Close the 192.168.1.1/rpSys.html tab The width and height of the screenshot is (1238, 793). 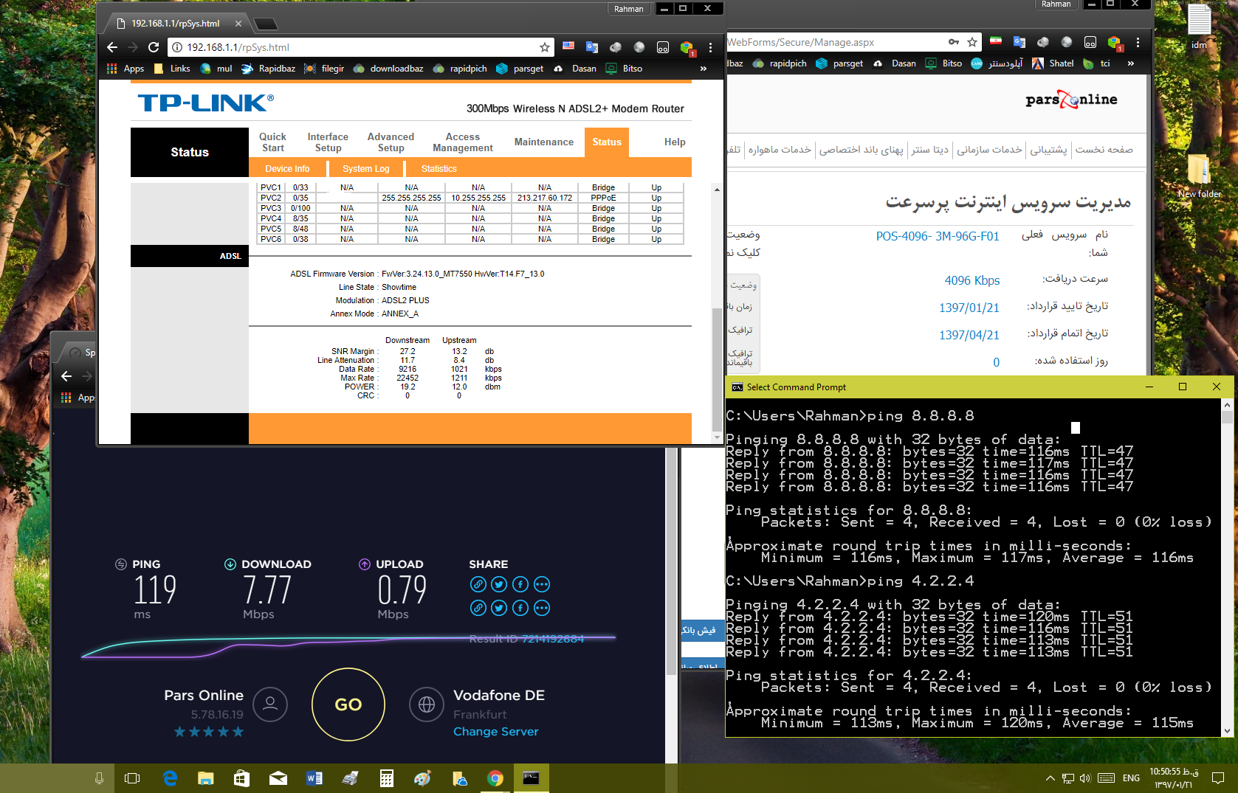(x=238, y=24)
